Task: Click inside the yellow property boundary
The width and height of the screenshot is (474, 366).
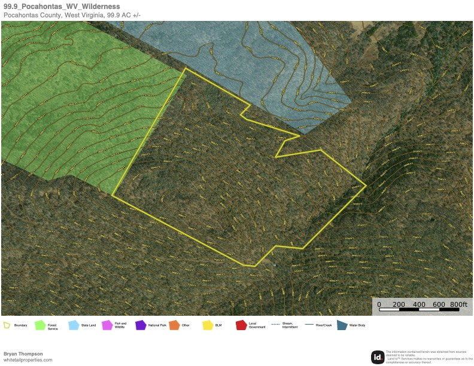Action: pos(239,185)
